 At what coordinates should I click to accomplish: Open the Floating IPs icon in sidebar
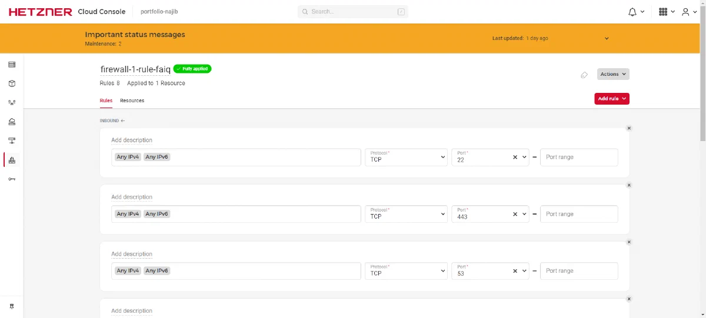click(x=12, y=122)
